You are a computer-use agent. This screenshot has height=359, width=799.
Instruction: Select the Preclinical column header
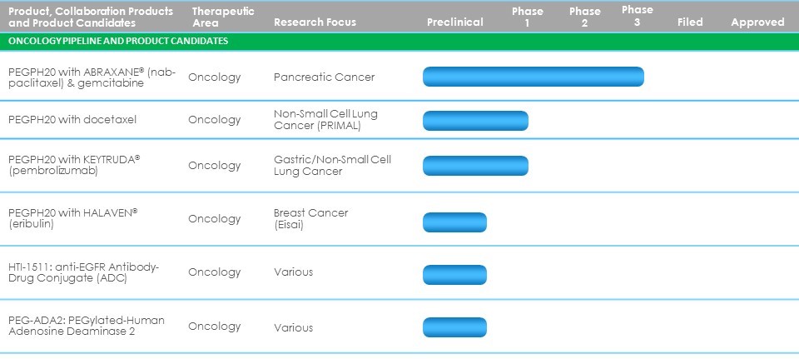pos(454,22)
